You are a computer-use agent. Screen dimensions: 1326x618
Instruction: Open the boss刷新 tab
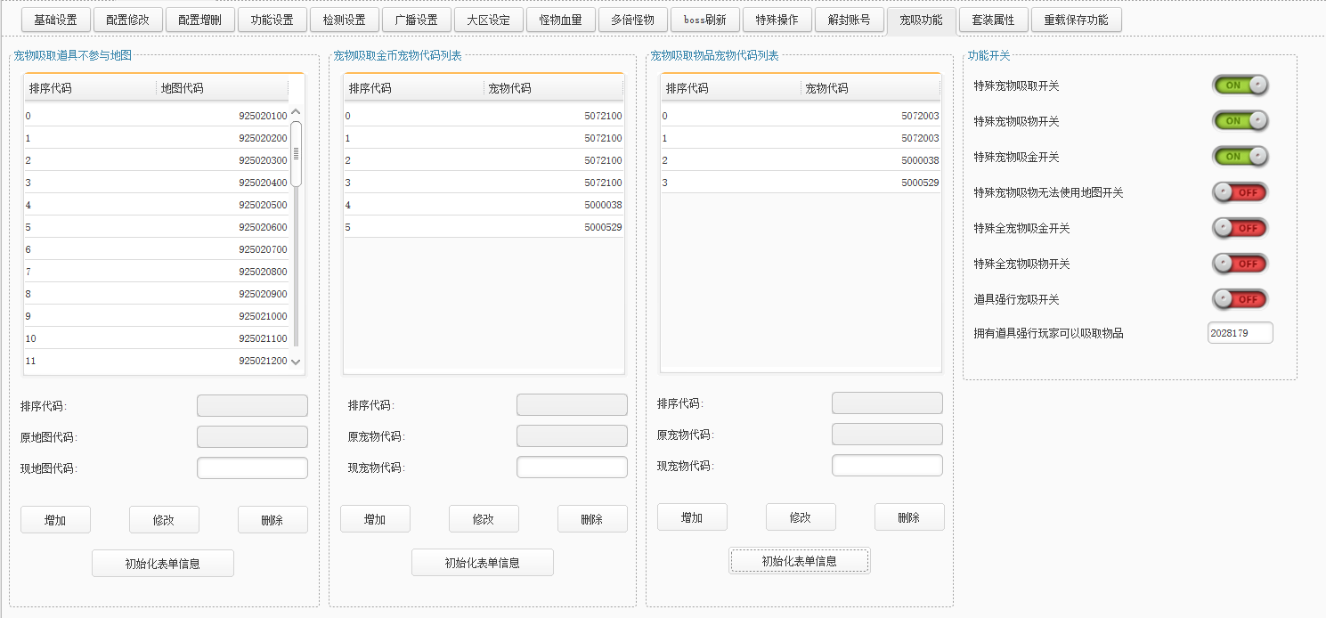coord(704,20)
